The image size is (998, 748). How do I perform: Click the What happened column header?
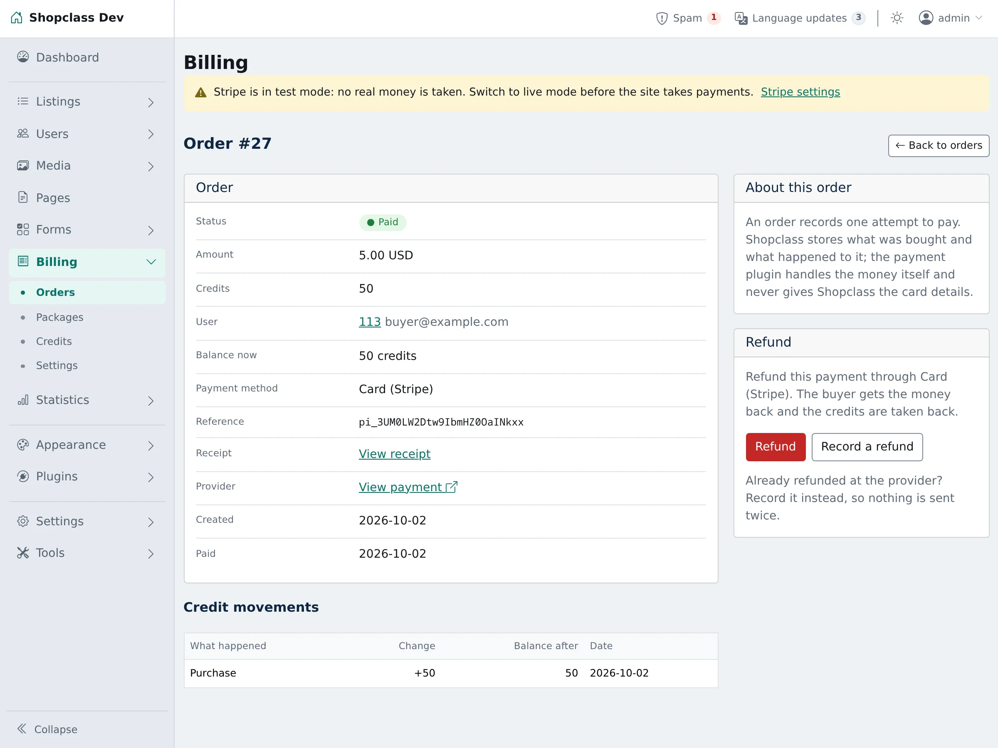click(228, 646)
